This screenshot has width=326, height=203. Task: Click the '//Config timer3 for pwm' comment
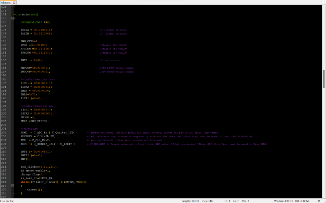pyautogui.click(x=37, y=106)
